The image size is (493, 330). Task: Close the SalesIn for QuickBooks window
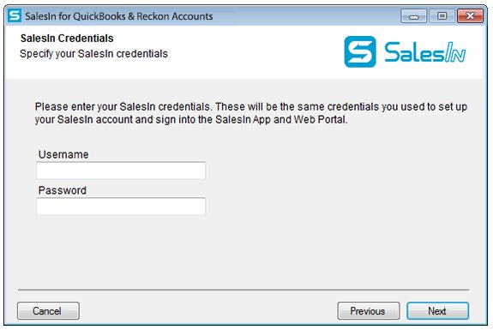pyautogui.click(x=470, y=16)
